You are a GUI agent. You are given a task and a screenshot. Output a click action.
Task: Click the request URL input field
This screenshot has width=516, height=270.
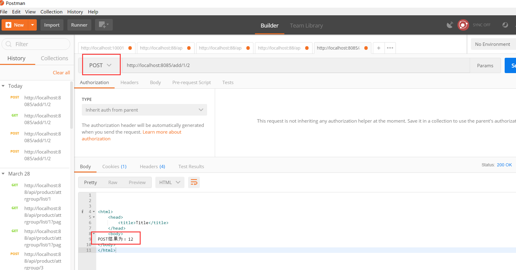pos(296,65)
